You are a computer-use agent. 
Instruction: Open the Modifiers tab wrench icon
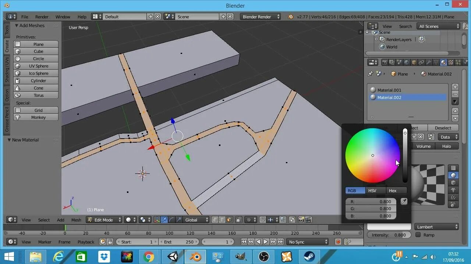(x=429, y=62)
